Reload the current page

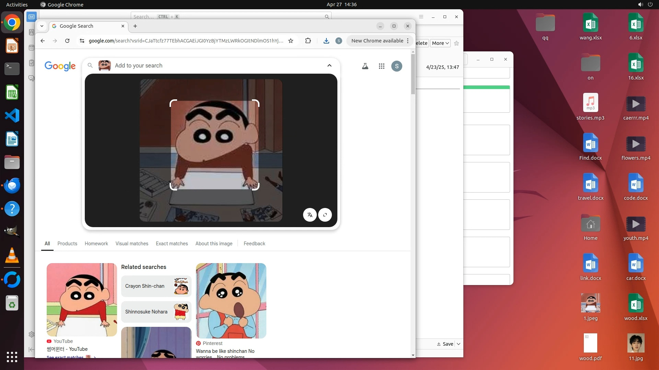(x=67, y=41)
